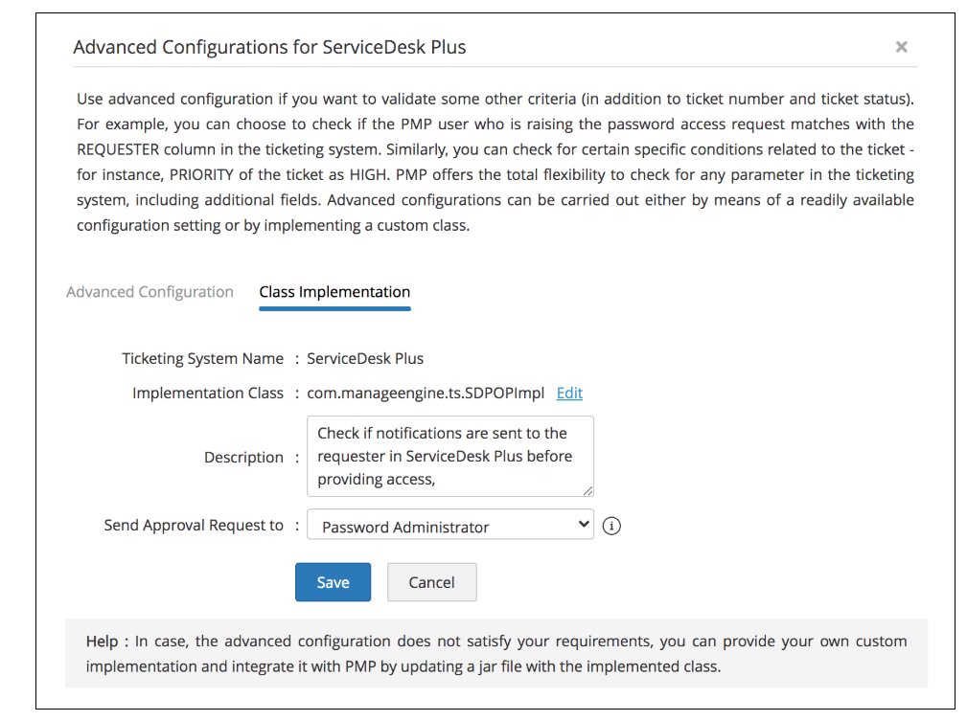Image resolution: width=967 pixels, height=721 pixels.
Task: Click the Description box resize handle
Action: pos(587,490)
